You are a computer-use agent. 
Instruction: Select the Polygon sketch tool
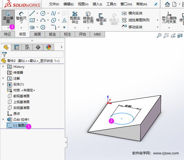[43, 28]
